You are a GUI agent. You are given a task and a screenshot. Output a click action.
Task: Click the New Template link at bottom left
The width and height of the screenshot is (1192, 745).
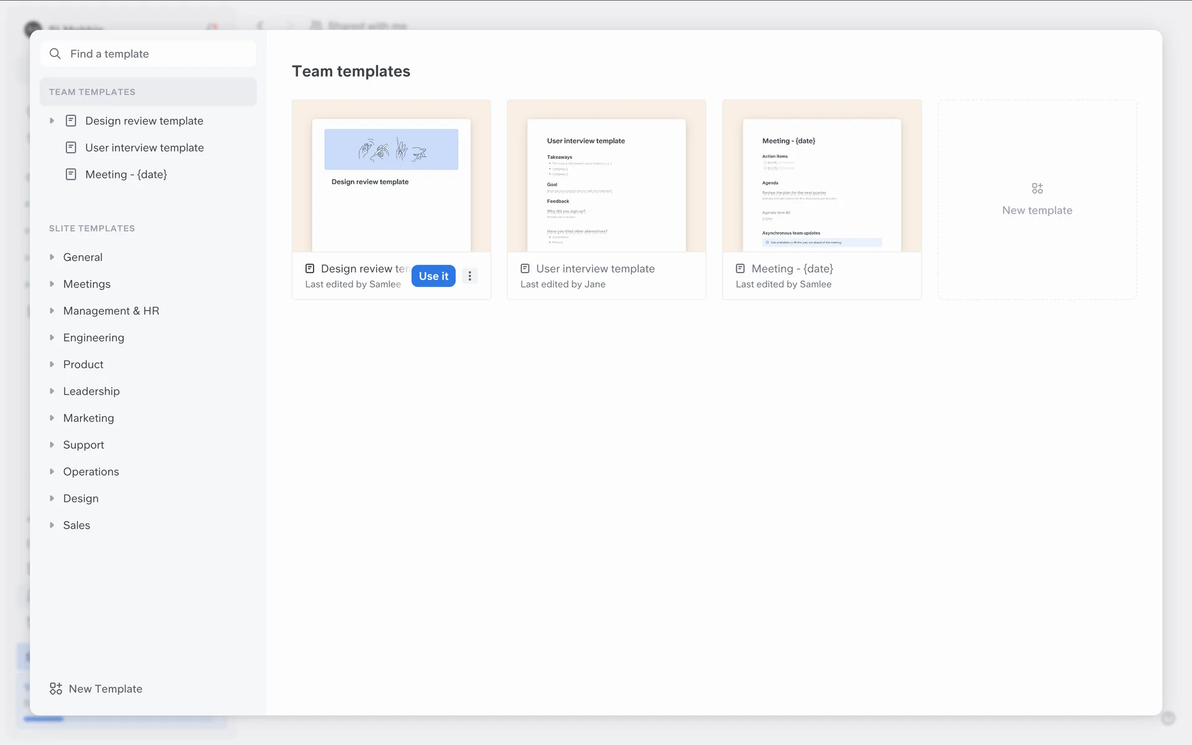pyautogui.click(x=106, y=689)
